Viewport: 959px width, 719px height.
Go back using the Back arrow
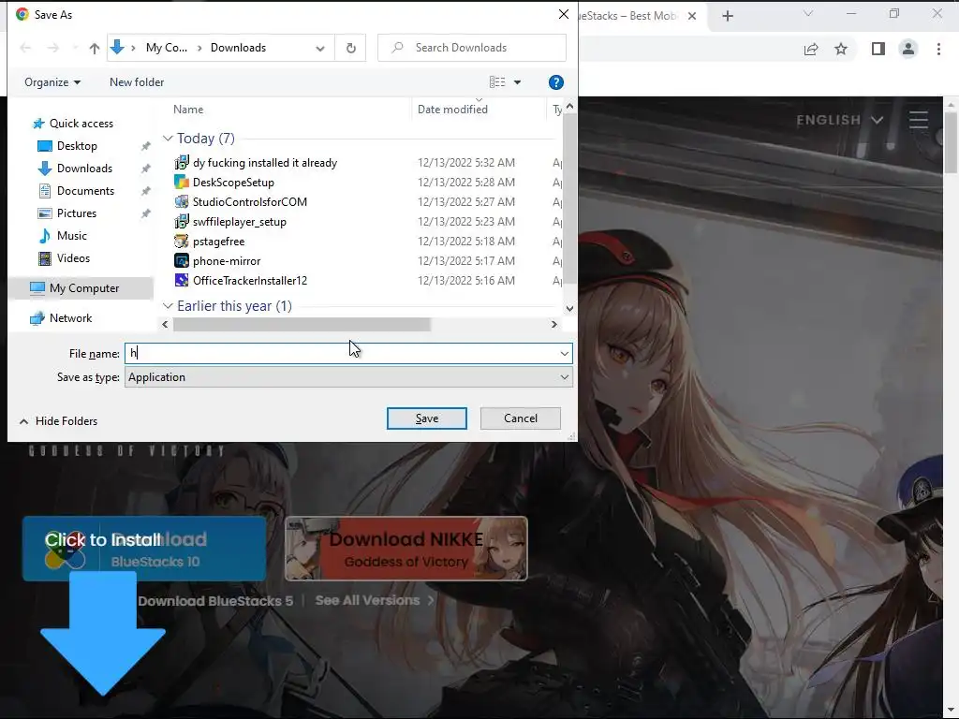(x=25, y=48)
